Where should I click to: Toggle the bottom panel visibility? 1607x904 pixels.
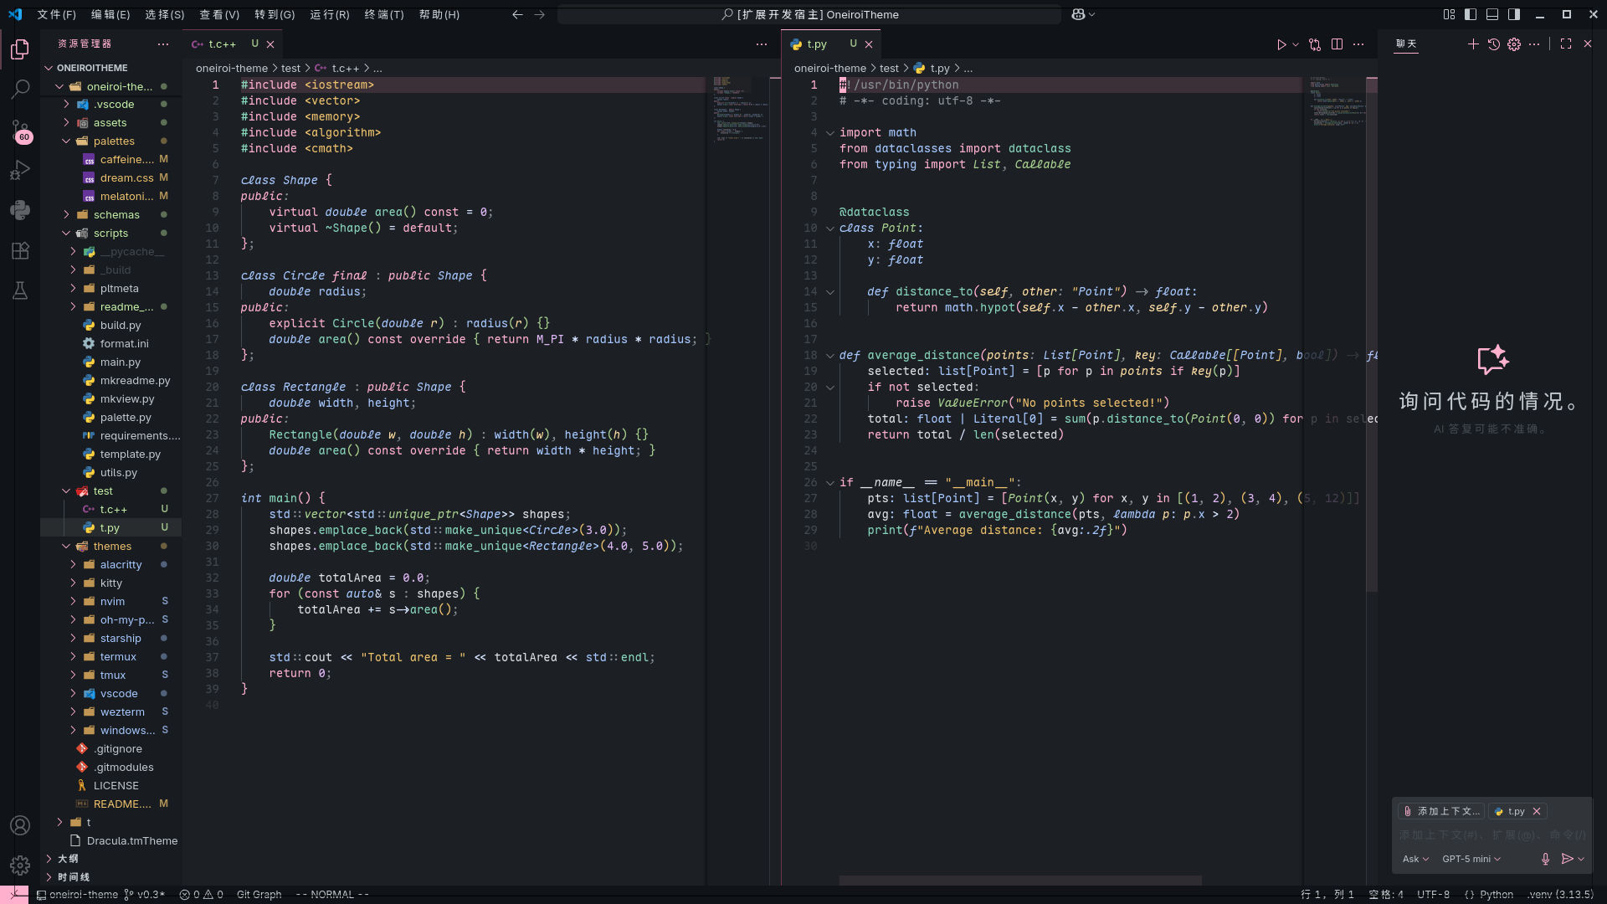point(1492,14)
